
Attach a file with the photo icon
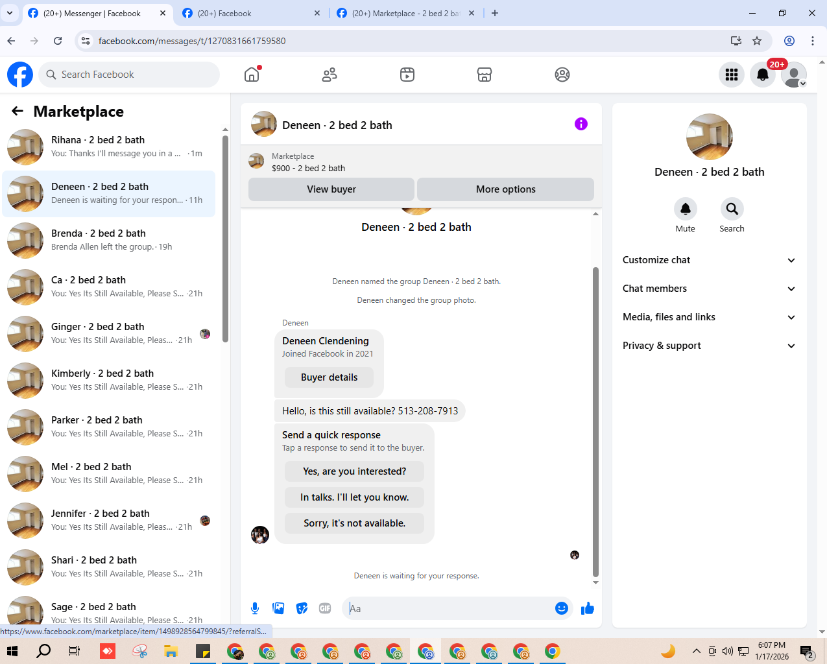[278, 608]
